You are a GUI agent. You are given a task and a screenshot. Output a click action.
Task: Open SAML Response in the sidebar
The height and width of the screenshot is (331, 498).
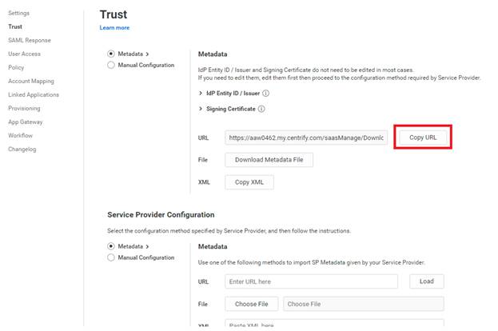click(x=29, y=40)
